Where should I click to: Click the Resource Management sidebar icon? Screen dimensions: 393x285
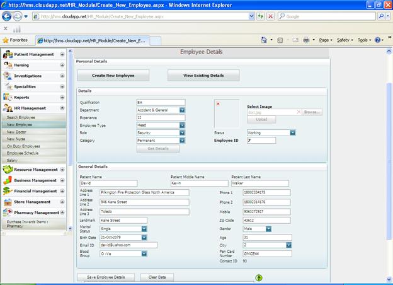[x=8, y=170]
